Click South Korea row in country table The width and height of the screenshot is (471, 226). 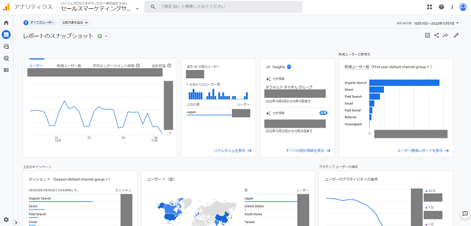(x=276, y=214)
